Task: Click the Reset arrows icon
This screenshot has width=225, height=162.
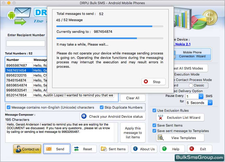Action: click(x=76, y=149)
